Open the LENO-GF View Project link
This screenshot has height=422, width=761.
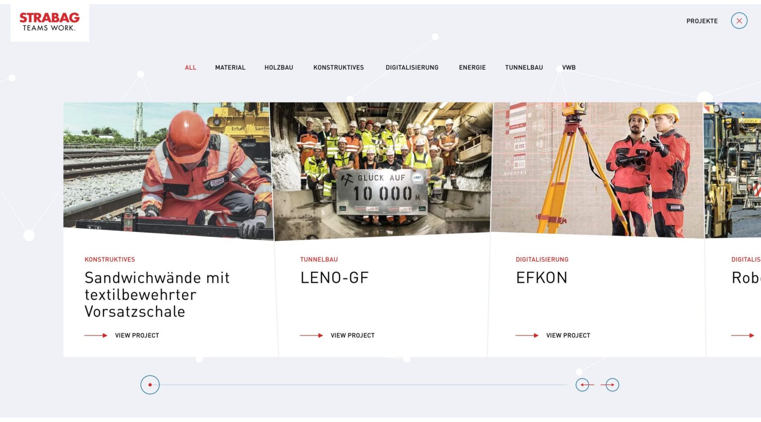point(352,335)
